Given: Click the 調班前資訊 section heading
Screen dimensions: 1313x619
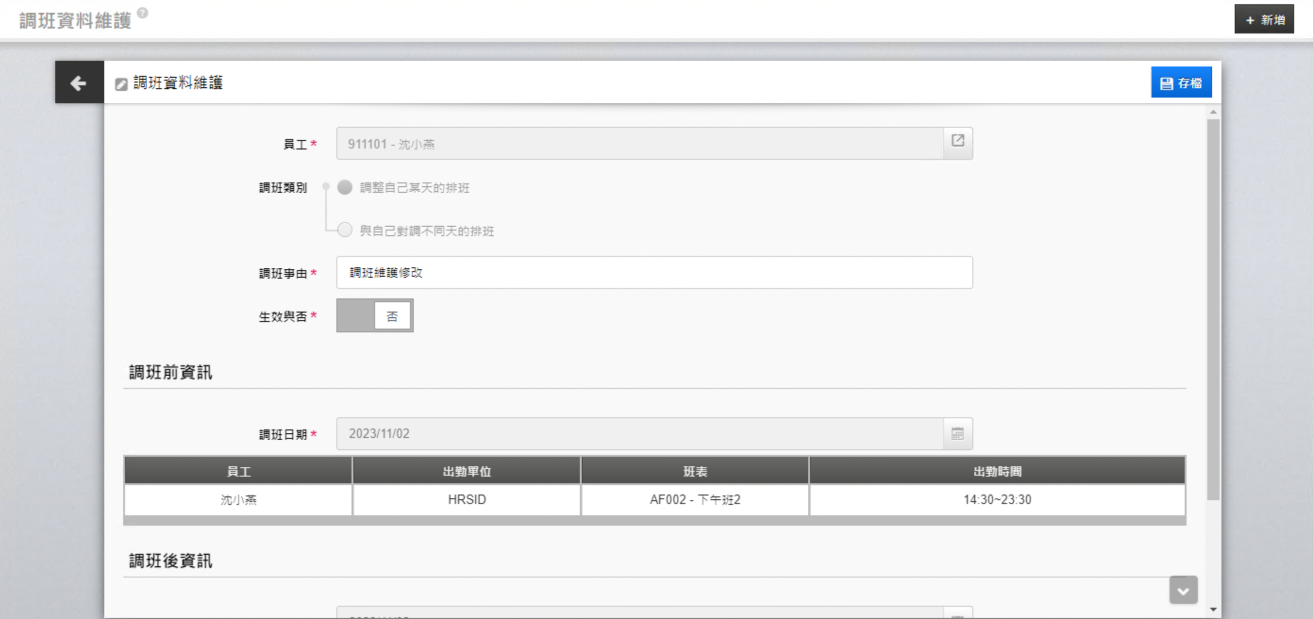Looking at the screenshot, I should coord(171,372).
